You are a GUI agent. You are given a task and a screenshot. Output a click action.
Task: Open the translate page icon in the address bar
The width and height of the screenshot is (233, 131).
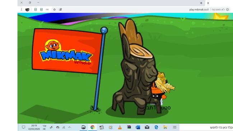pos(60,9)
